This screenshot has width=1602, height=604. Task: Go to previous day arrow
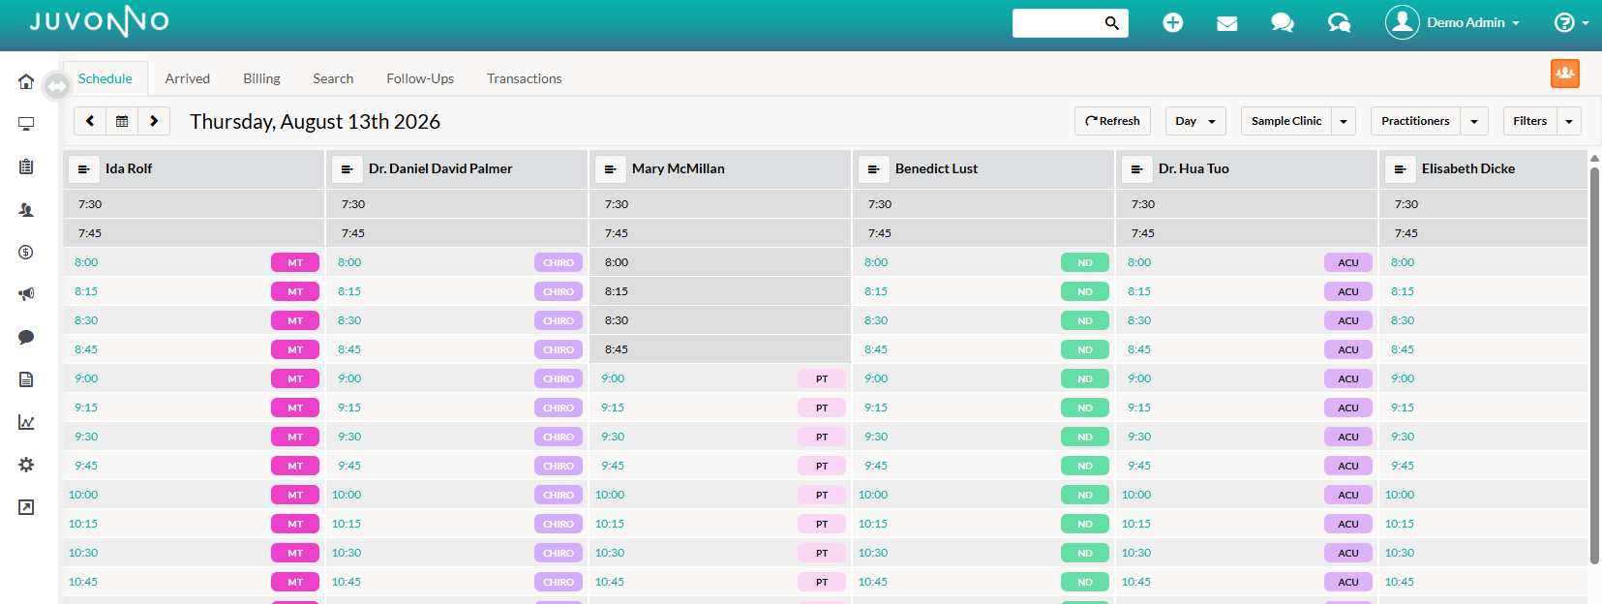click(x=90, y=121)
